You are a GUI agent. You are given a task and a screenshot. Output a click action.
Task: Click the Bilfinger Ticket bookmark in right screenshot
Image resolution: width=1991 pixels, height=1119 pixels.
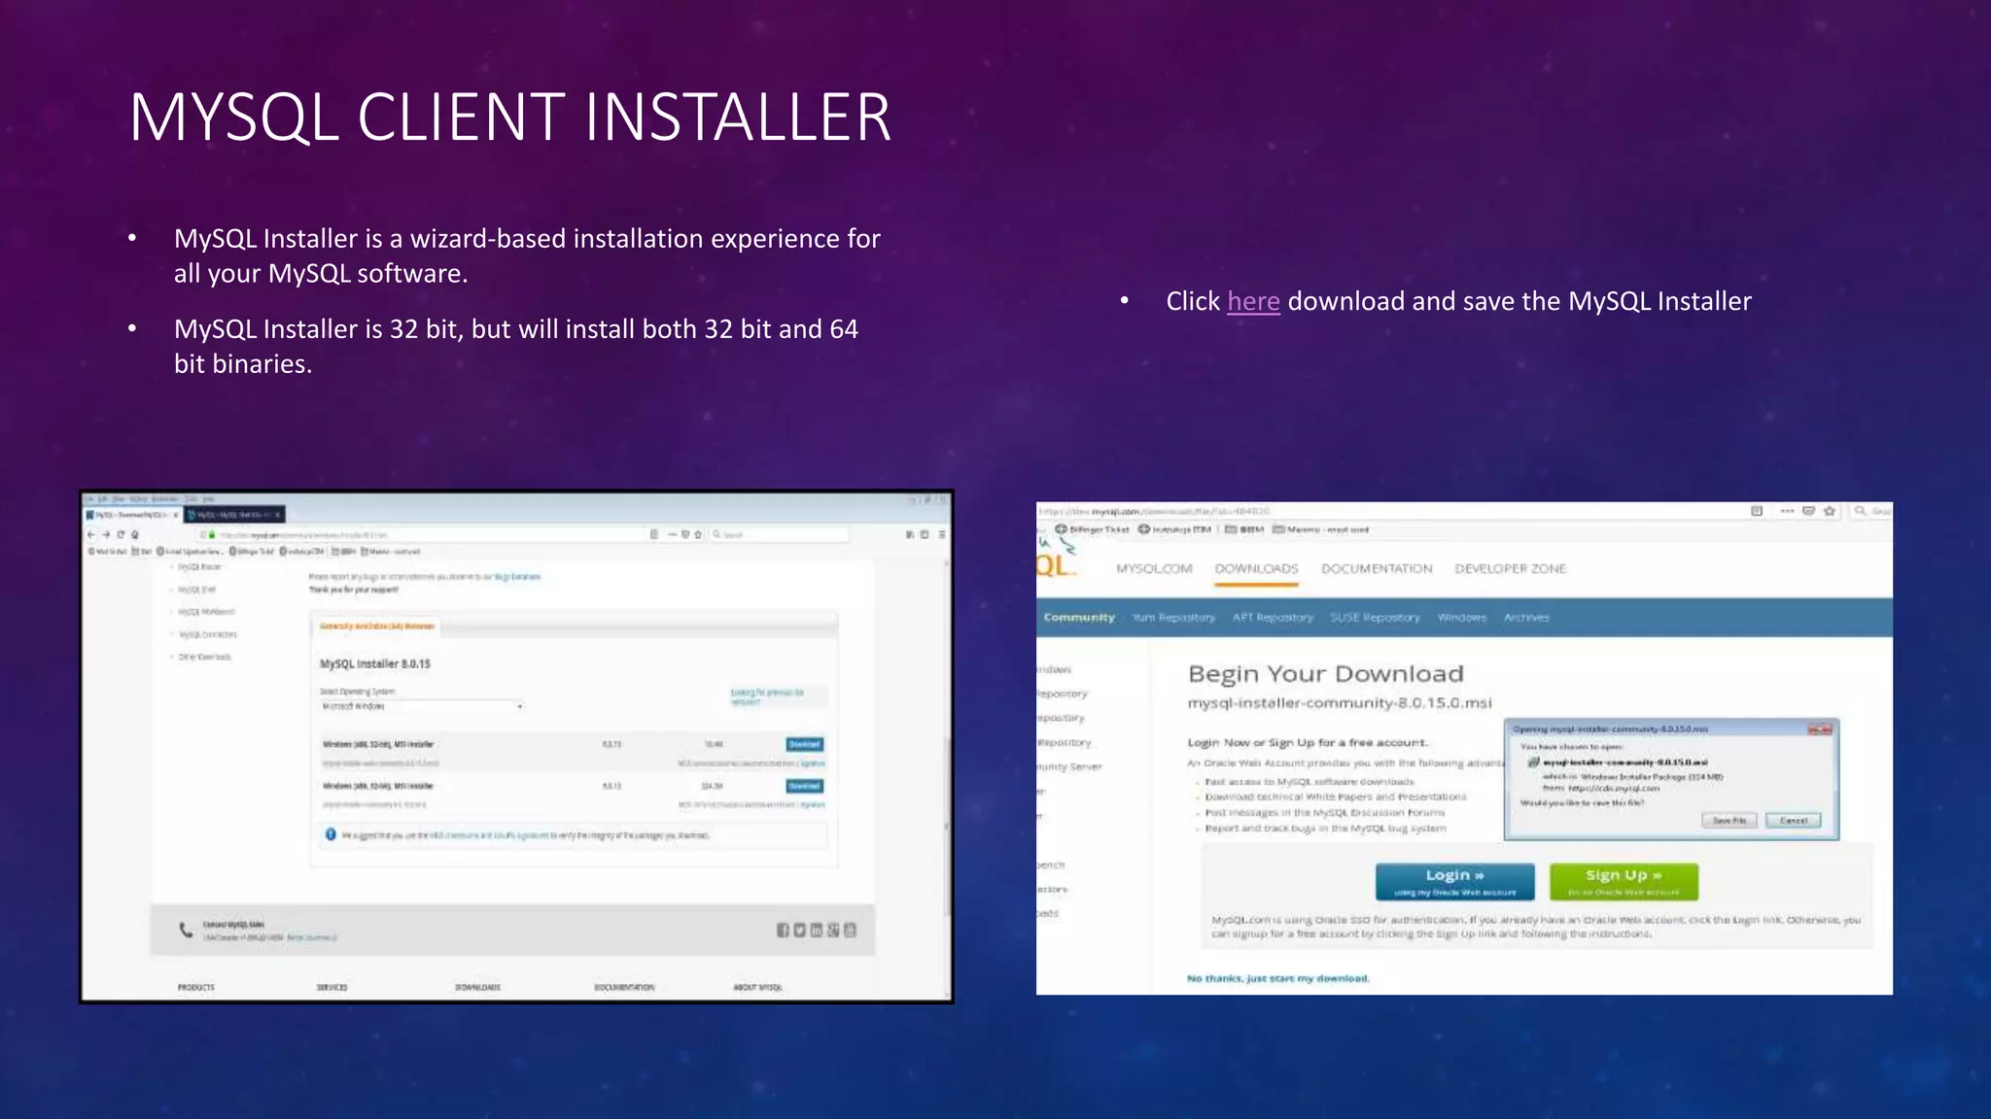click(x=1092, y=529)
